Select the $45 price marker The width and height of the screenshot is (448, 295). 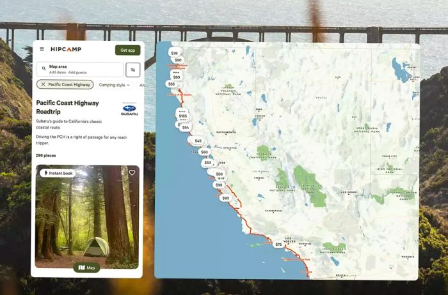tap(198, 141)
